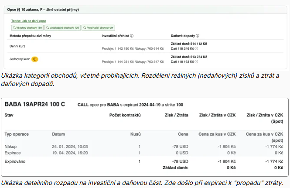The height and width of the screenshot is (188, 290).
Task: Click the 'Datum' column header
Action: [58, 134]
